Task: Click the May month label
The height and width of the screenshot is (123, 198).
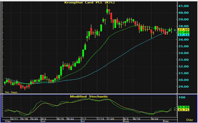Action: (7, 121)
